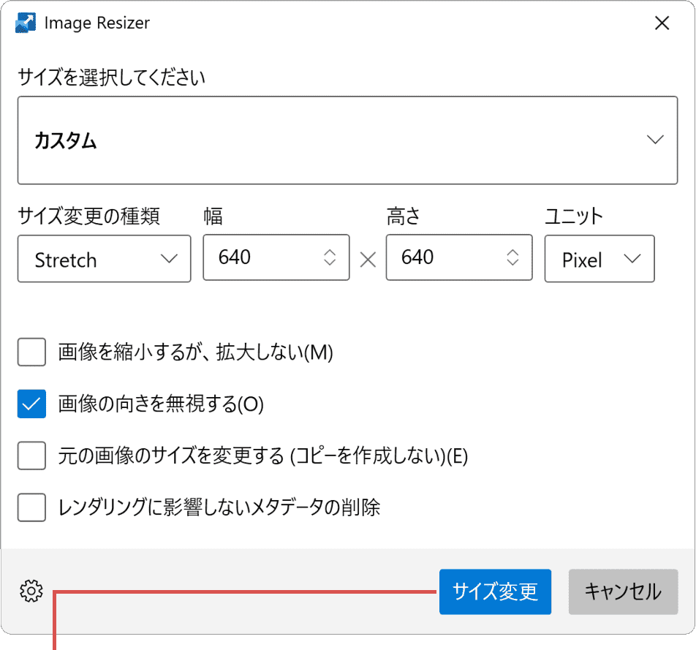Click the サイズ変更 button
Screen dimensions: 696x650
tap(496, 592)
